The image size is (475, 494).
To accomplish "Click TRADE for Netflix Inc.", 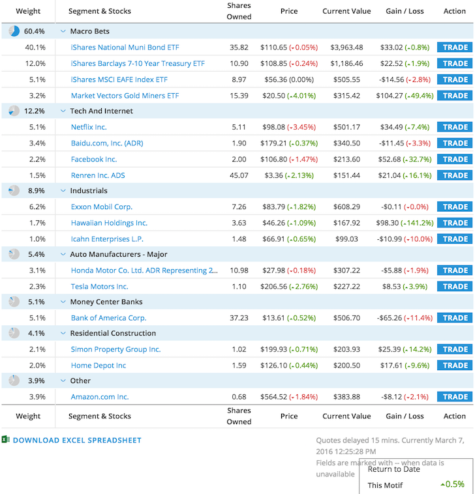I will point(455,127).
